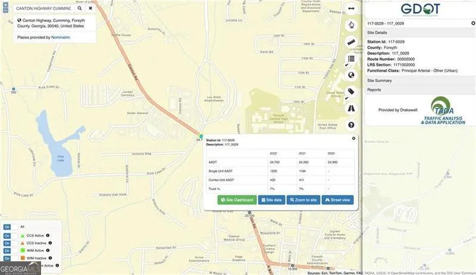The height and width of the screenshot is (275, 476).
Task: Select the pointing hand tool
Action: point(351,25)
